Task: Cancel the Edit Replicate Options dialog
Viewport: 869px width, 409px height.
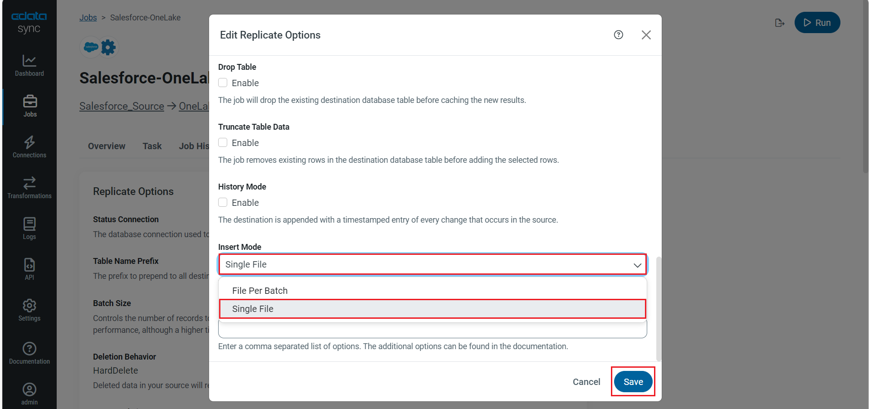Action: point(586,382)
